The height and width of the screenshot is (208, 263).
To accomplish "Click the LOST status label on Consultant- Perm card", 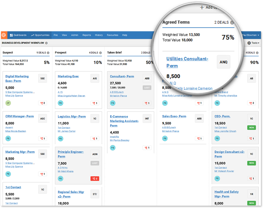I will coord(147,88).
